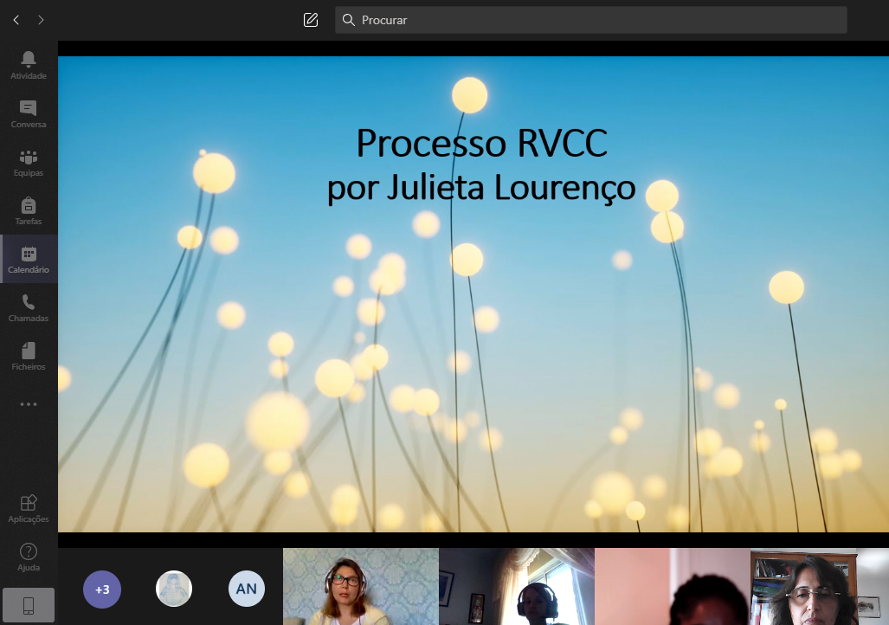The image size is (889, 625).
Task: Select video of woman near bookshelf
Action: click(x=820, y=586)
